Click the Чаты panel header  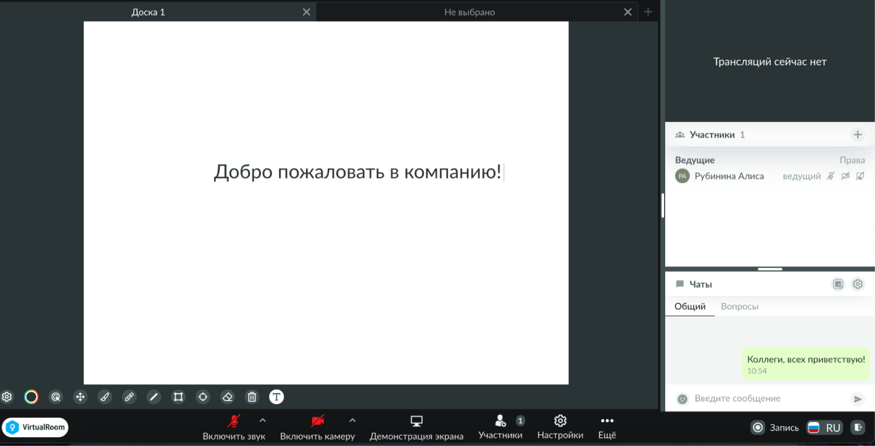(770, 284)
